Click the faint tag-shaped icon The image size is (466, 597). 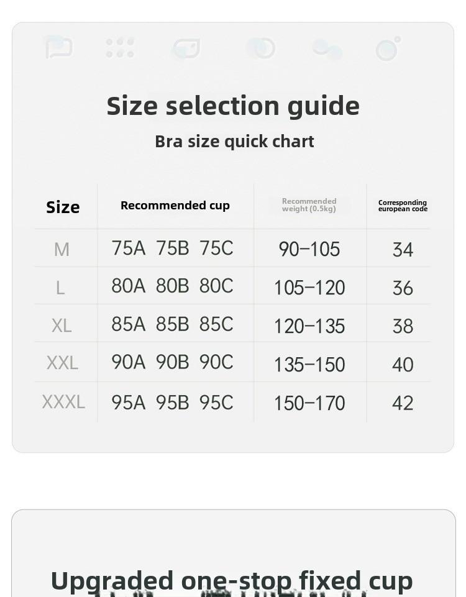pos(186,48)
